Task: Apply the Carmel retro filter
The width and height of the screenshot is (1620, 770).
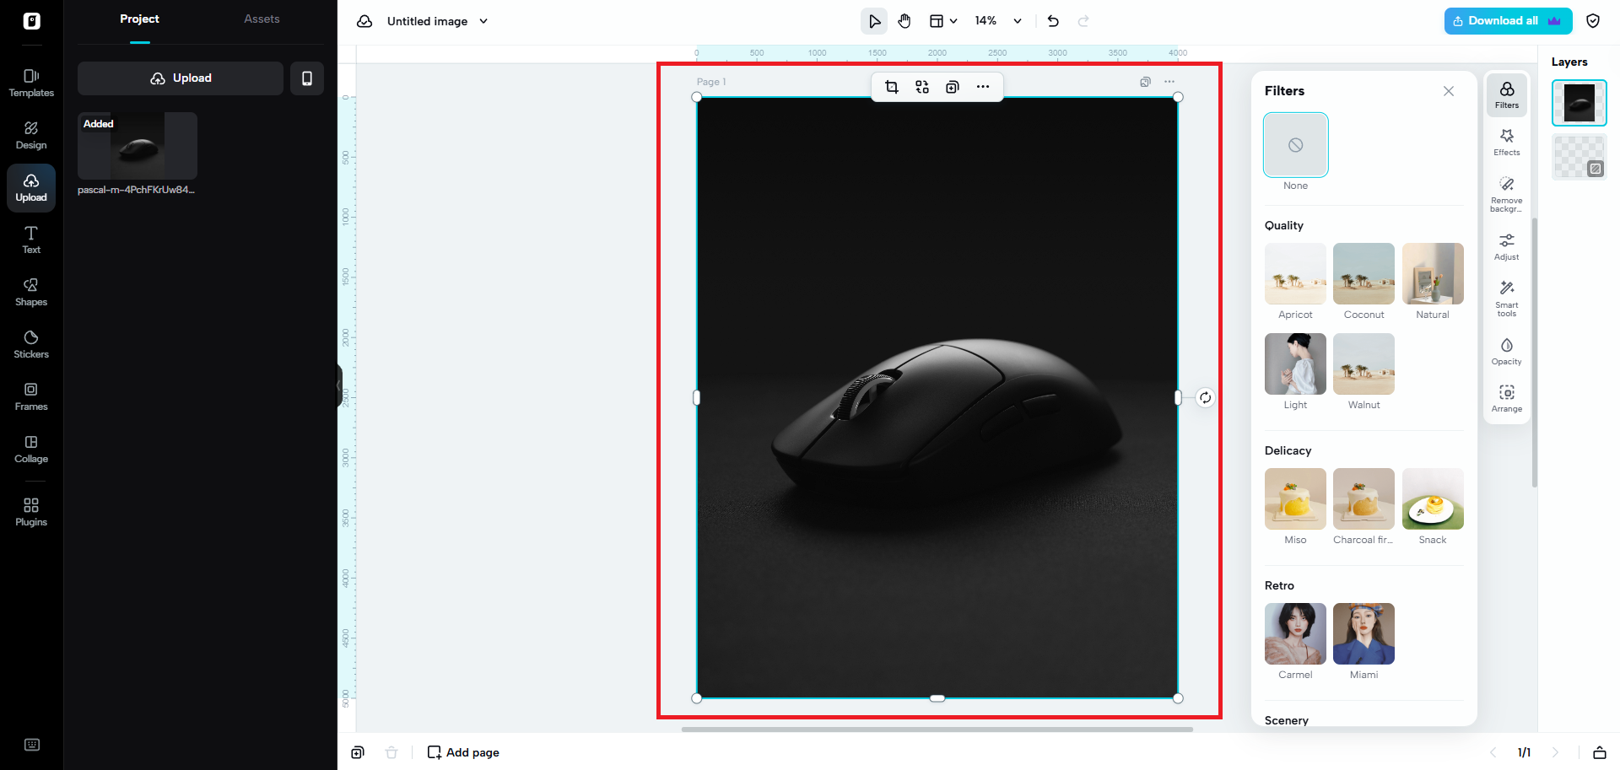Action: click(x=1295, y=633)
